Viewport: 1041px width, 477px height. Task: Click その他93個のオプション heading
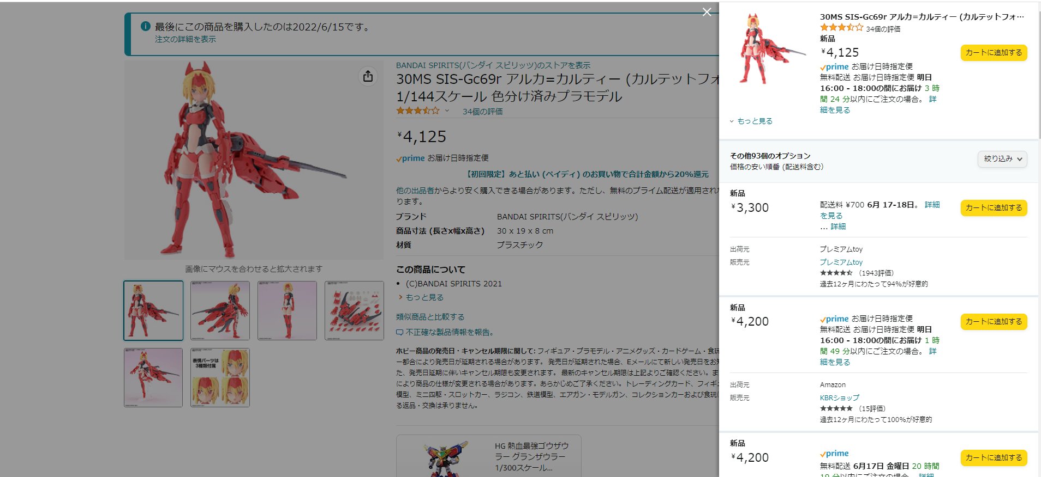pos(770,156)
